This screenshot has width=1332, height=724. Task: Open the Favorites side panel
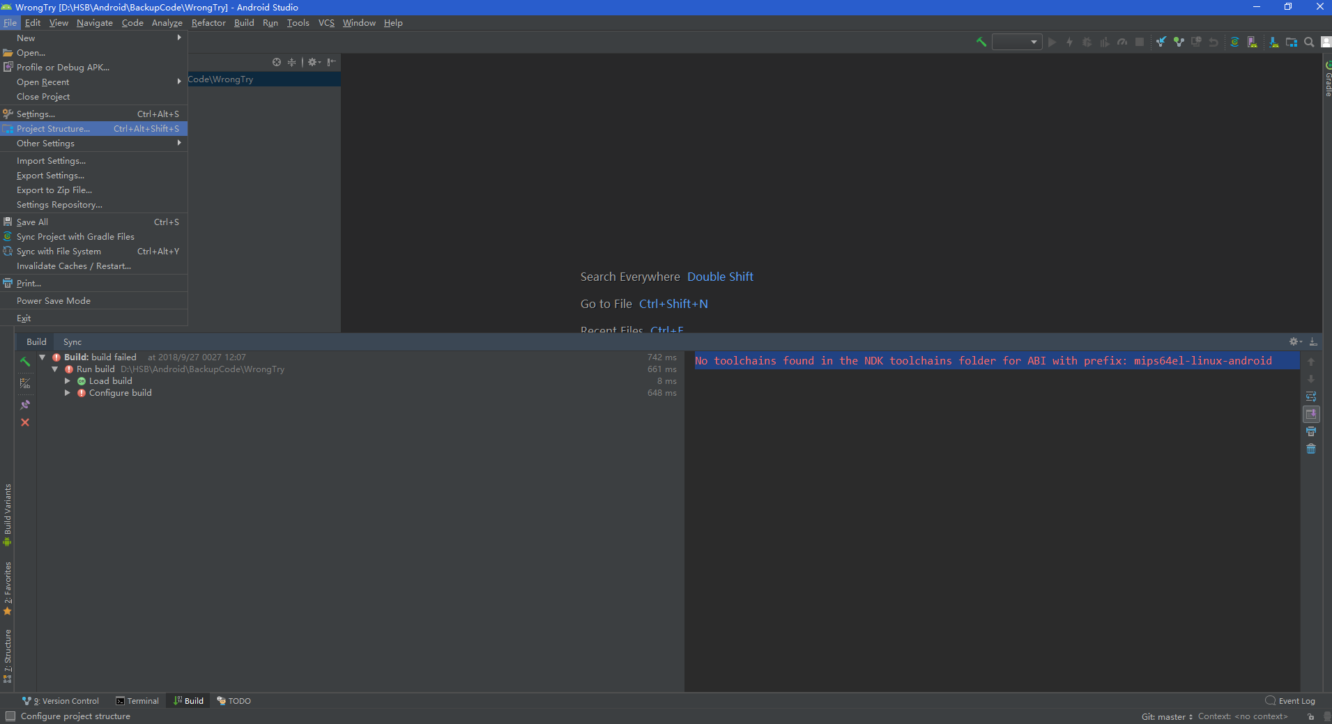8,589
